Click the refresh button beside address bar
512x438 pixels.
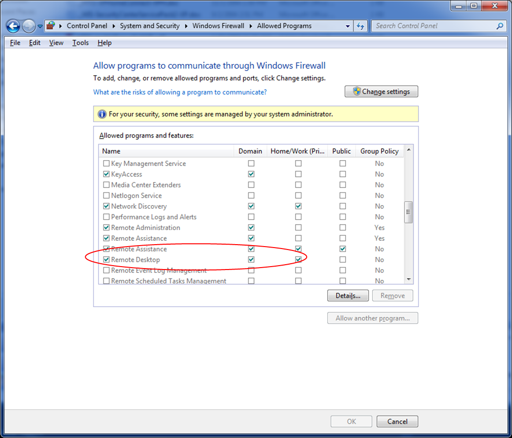[360, 26]
